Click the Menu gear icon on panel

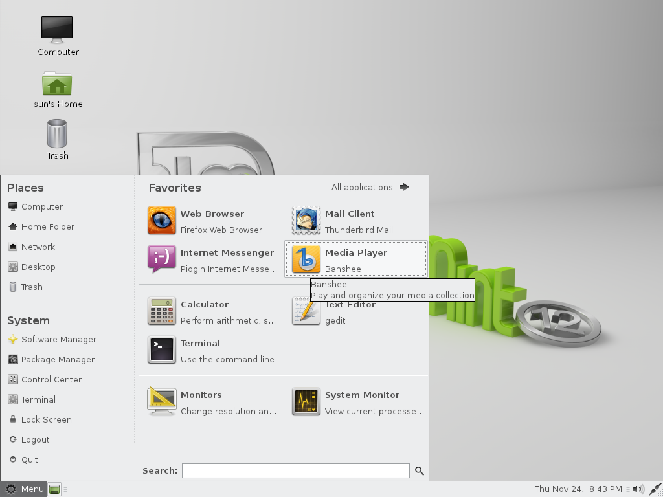[11, 489]
